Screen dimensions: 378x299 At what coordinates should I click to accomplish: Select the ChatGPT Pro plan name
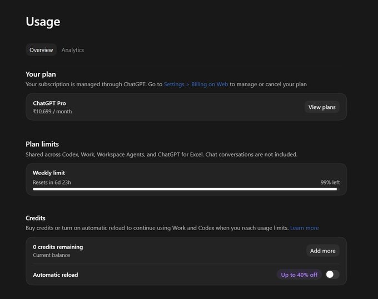tap(49, 103)
